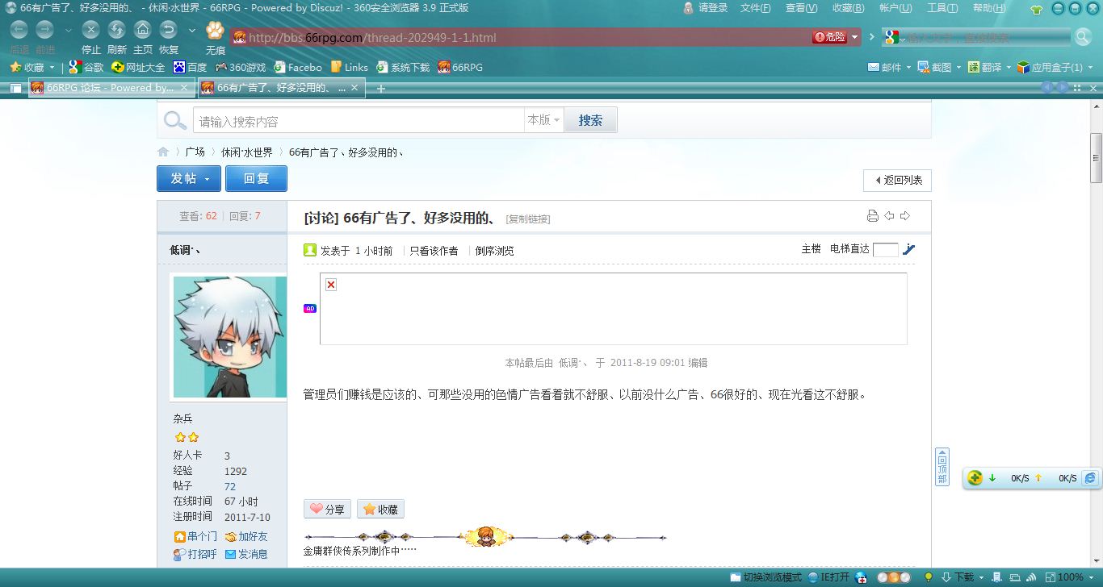1103x587 pixels.
Task: Expand the 发帖 post button dropdown
Action: pyautogui.click(x=208, y=179)
